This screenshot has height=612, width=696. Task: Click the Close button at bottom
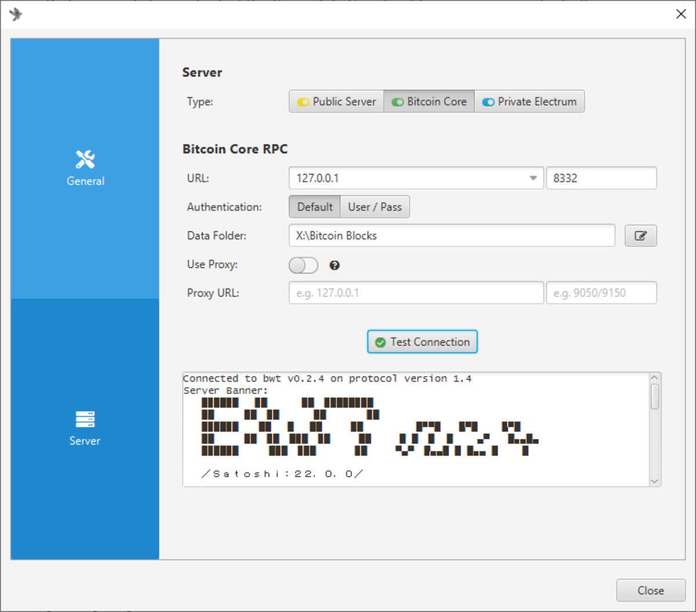[x=650, y=591]
